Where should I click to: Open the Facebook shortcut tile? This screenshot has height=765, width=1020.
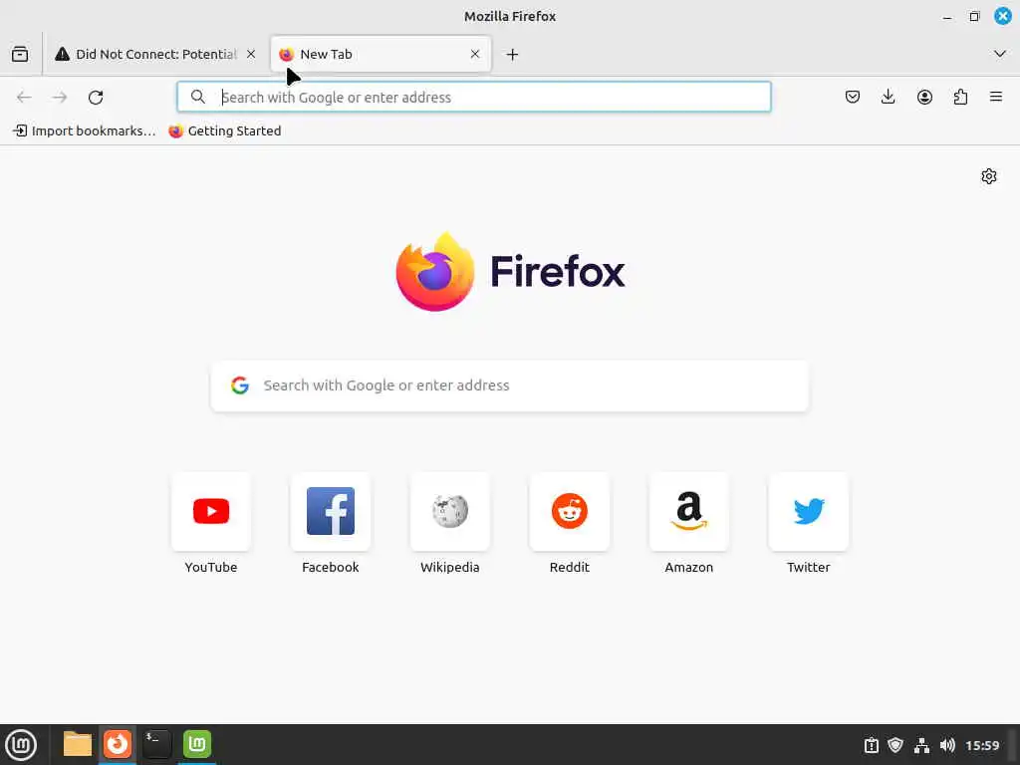click(331, 511)
